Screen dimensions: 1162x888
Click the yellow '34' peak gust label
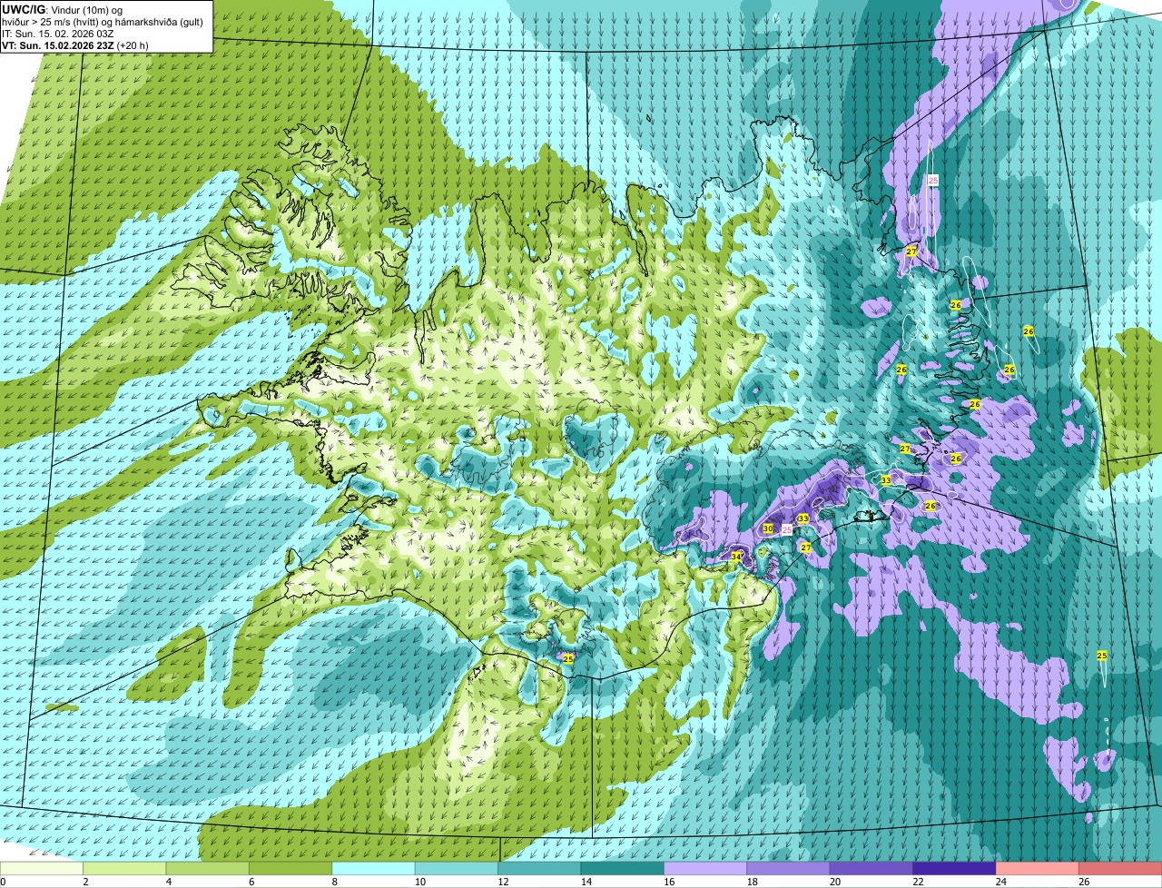click(736, 556)
